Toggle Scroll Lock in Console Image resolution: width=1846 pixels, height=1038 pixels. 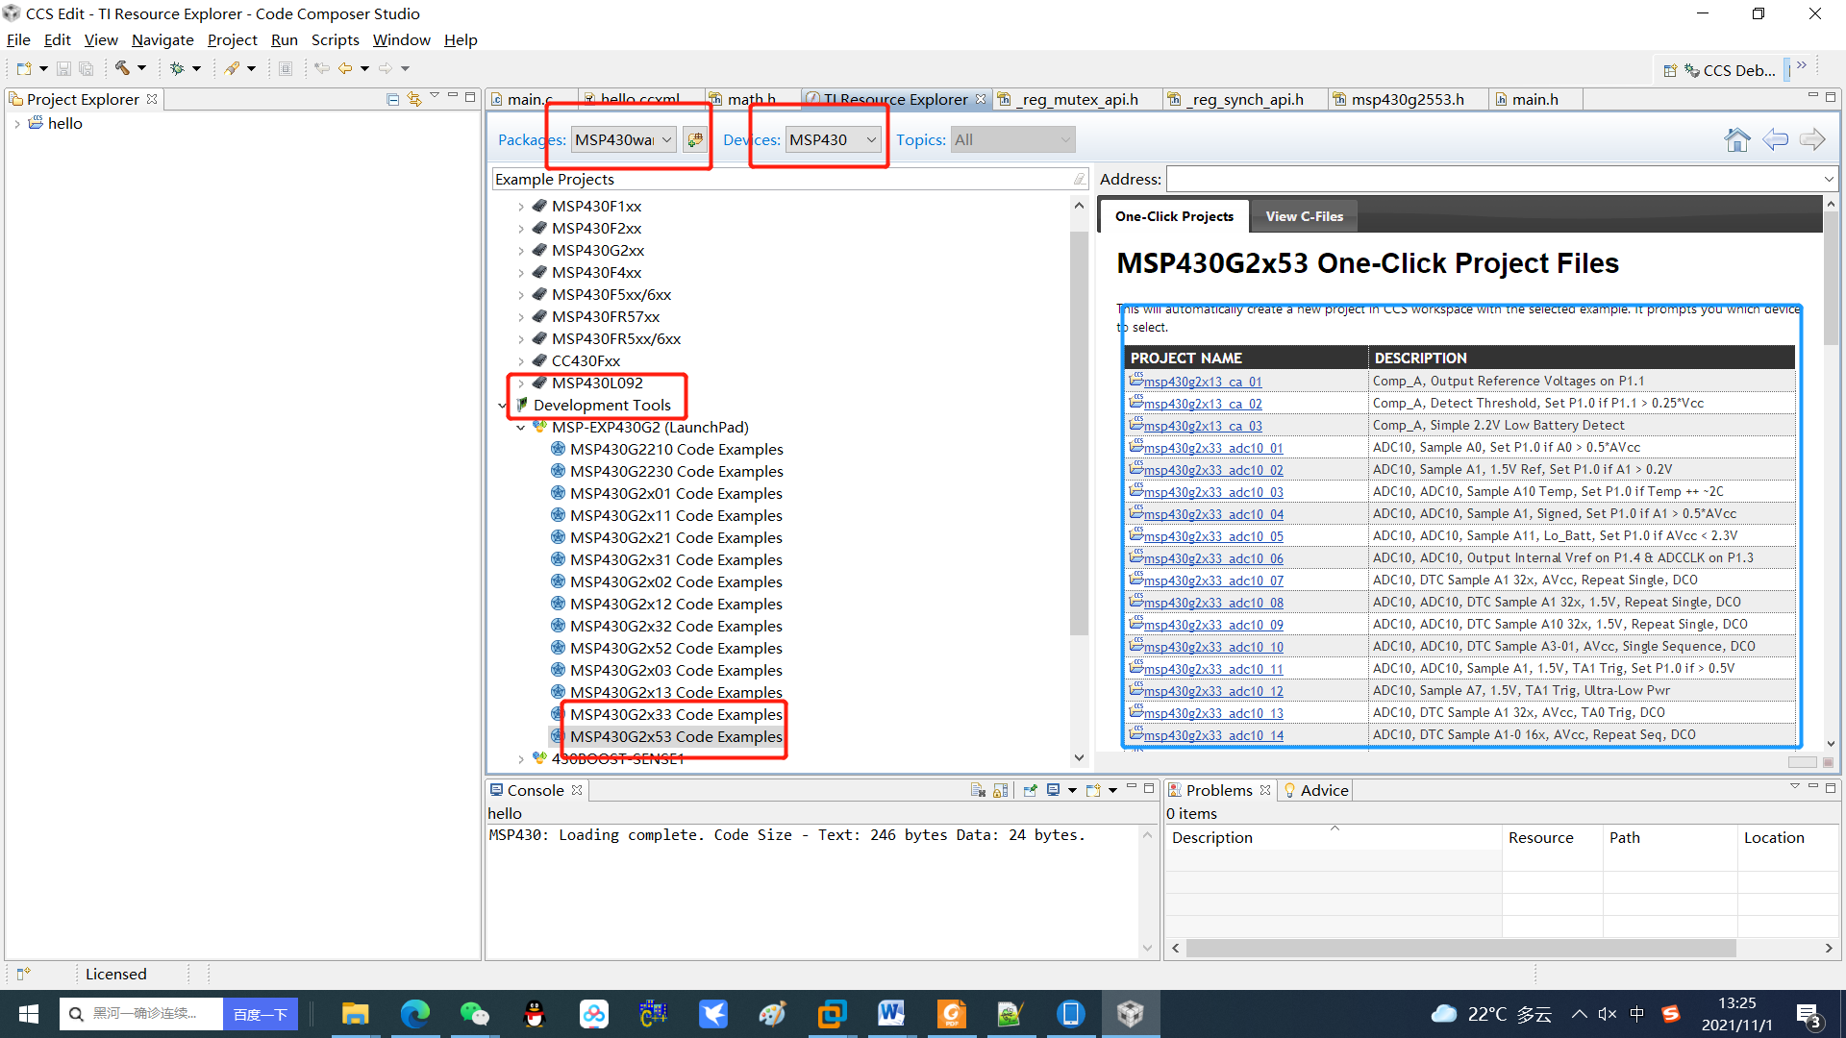pyautogui.click(x=1001, y=790)
